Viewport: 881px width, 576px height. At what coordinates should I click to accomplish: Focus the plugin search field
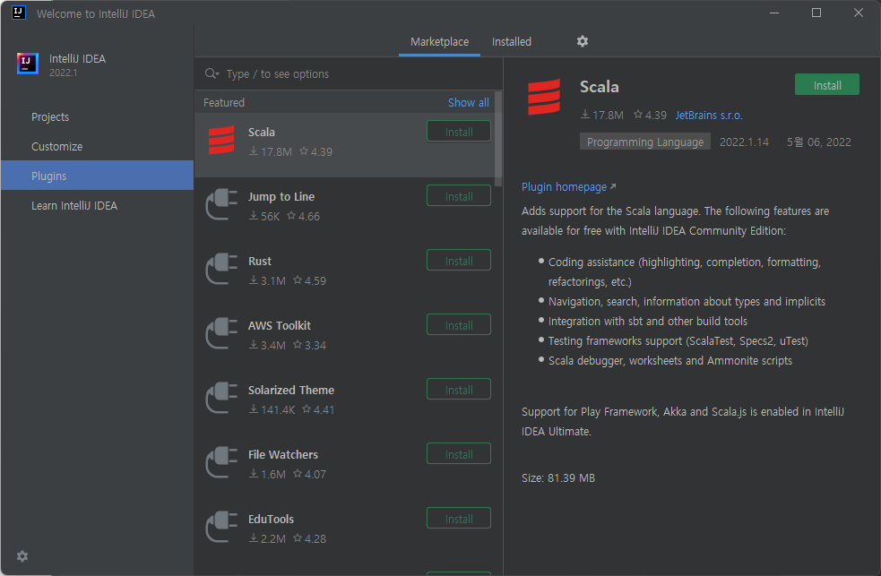(349, 73)
